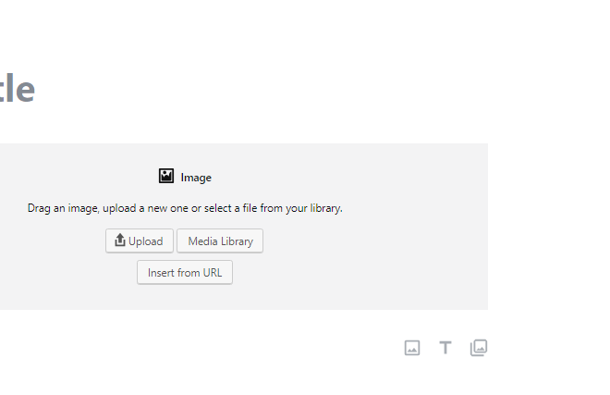The width and height of the screenshot is (610, 395).
Task: Click the black Image block icon
Action: 166,176
